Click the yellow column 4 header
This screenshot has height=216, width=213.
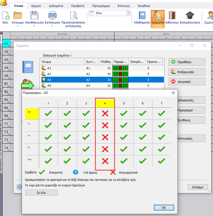(105, 103)
